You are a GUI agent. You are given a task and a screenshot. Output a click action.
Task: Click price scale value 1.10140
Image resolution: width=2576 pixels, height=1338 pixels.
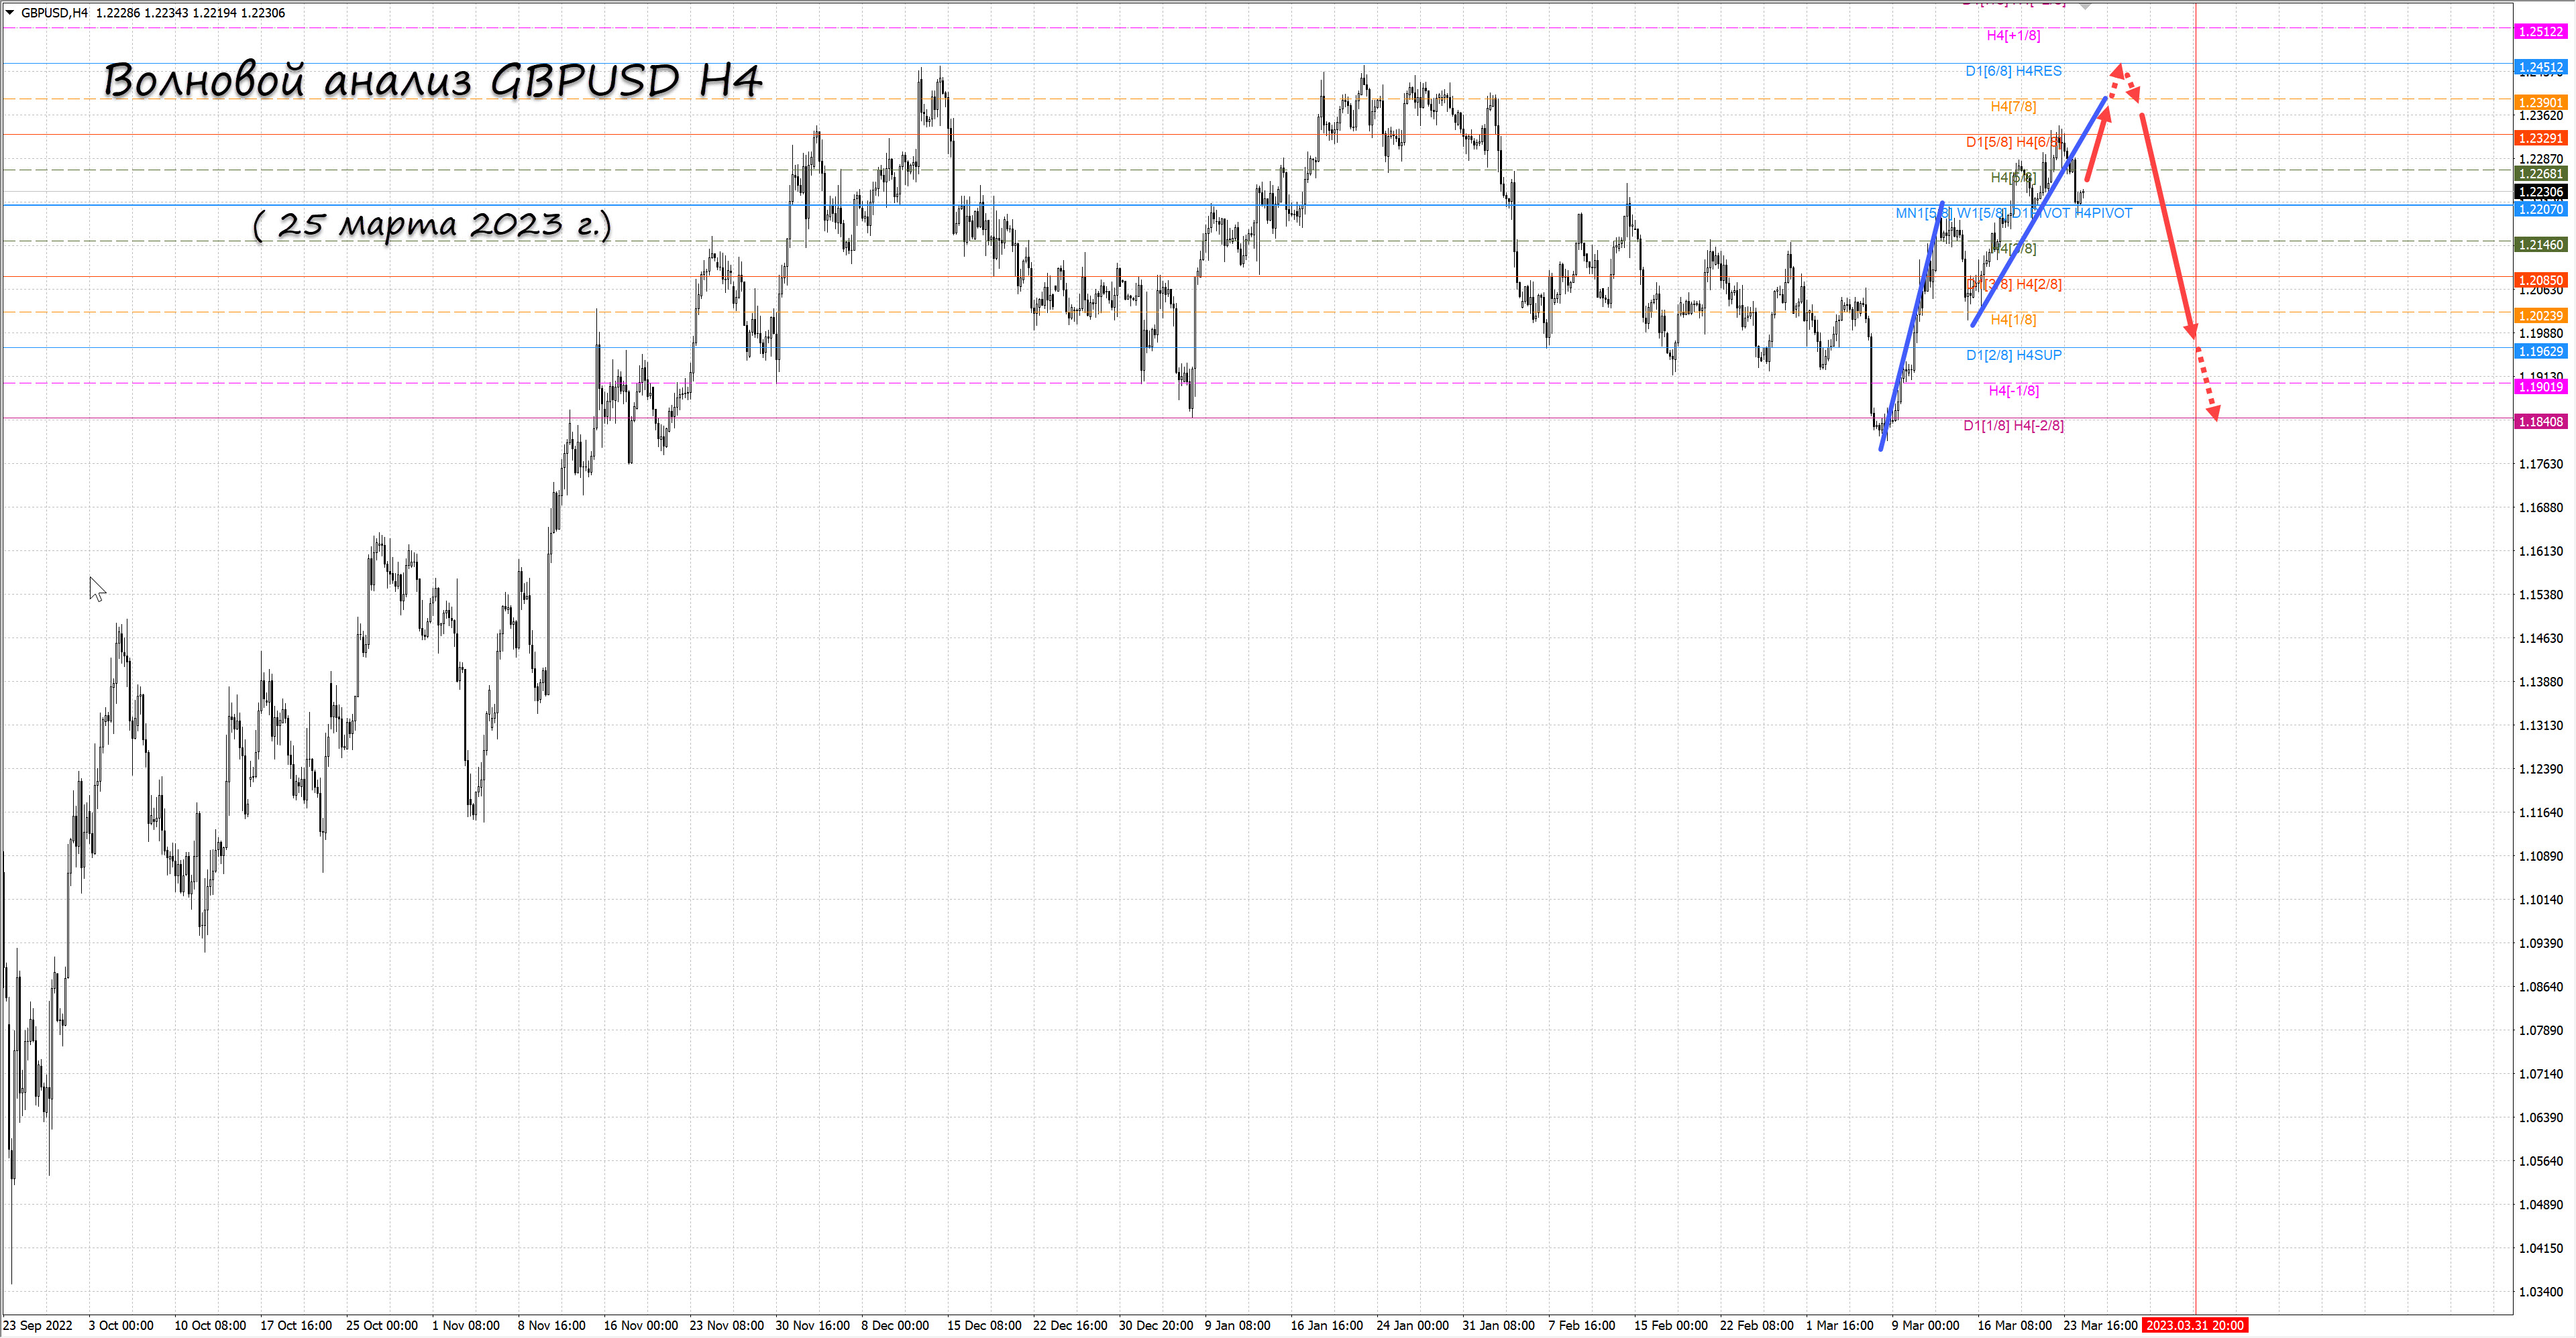(2540, 900)
